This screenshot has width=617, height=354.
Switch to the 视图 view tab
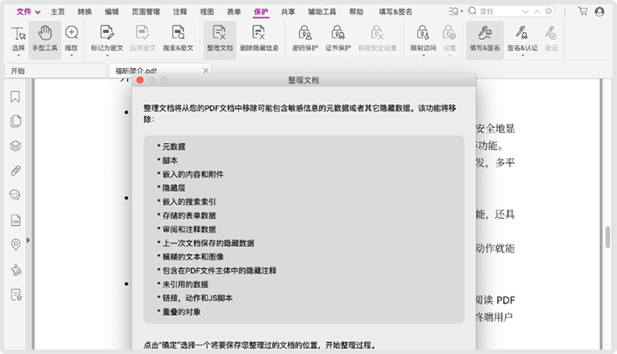click(207, 11)
